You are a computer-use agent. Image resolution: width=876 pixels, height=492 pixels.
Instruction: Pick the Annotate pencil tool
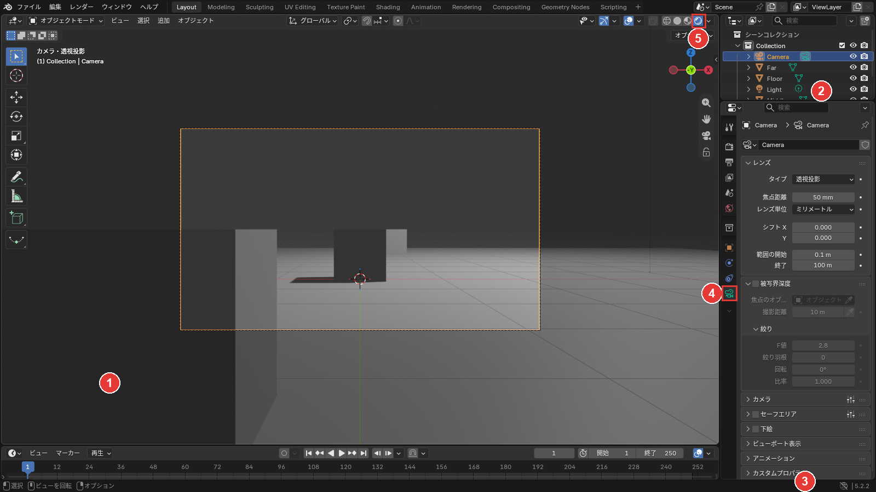click(x=16, y=177)
